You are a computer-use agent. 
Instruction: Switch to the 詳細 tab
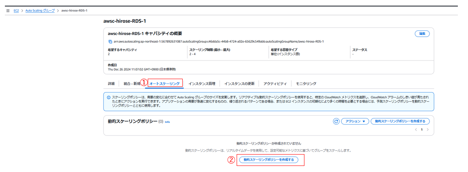(x=111, y=84)
